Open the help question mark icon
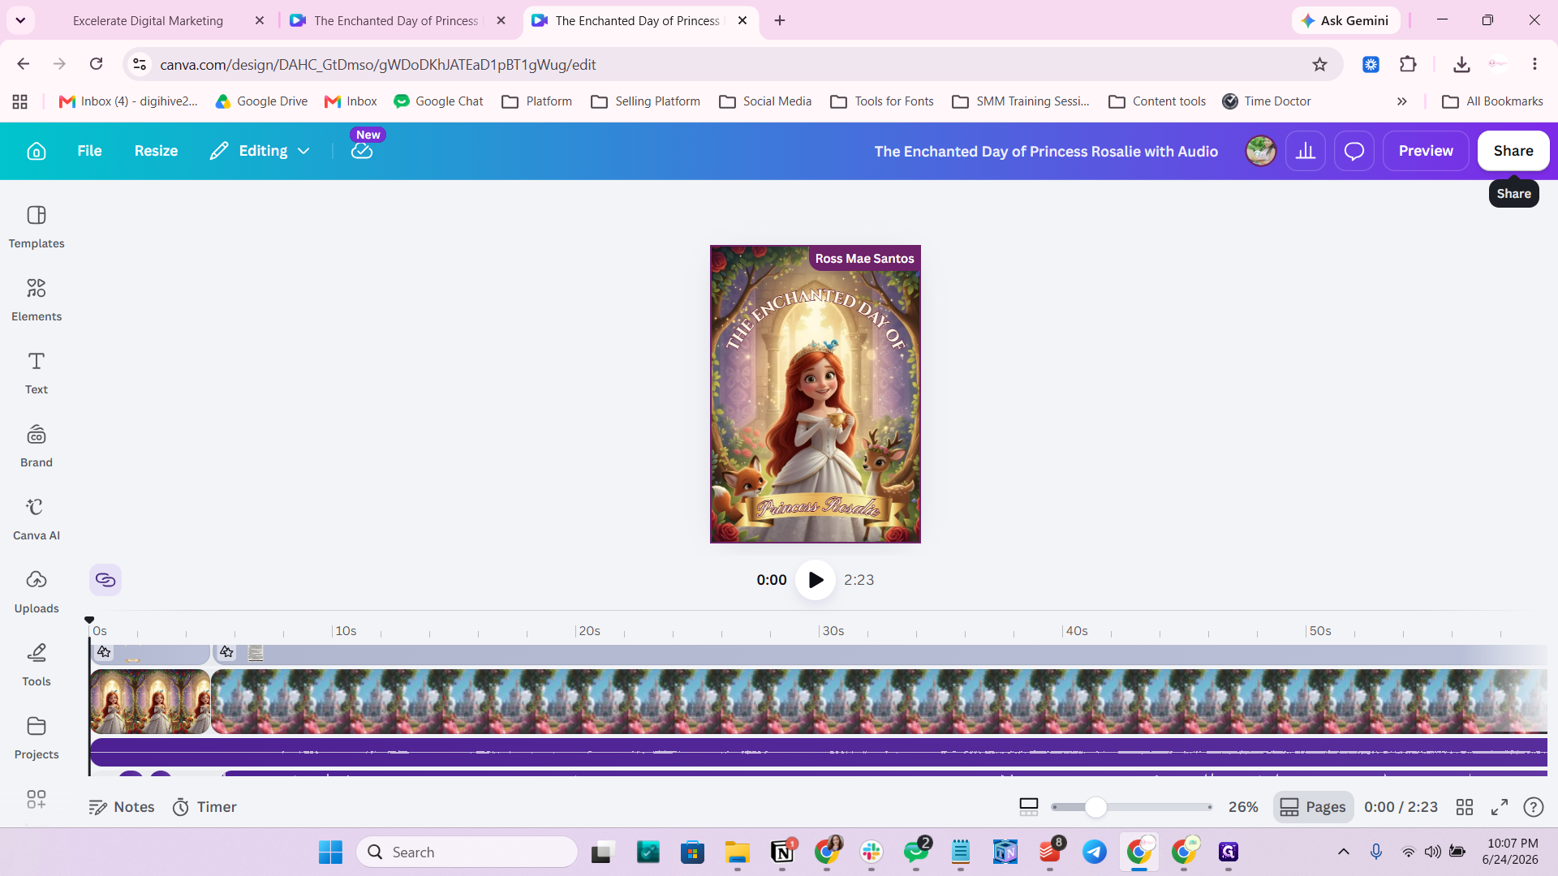Image resolution: width=1558 pixels, height=876 pixels. [x=1534, y=807]
